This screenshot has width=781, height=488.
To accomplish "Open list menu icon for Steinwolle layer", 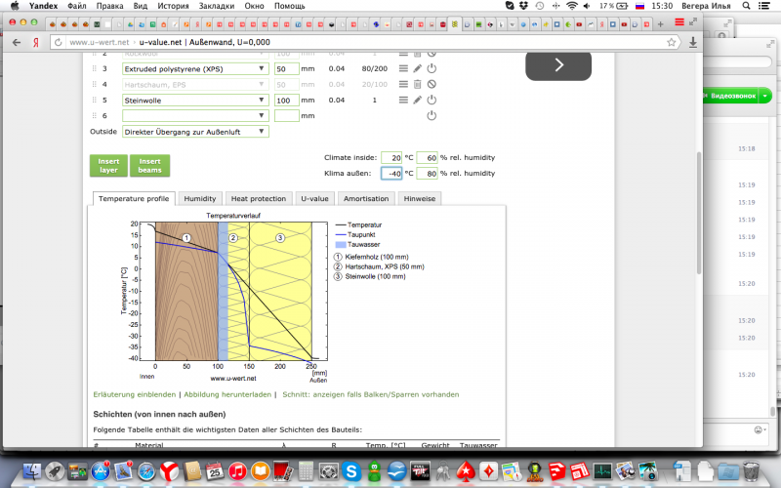I will click(x=403, y=101).
